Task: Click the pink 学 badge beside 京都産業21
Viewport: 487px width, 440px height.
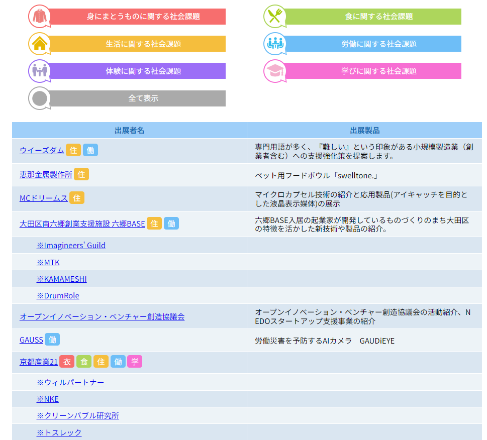Action: (135, 362)
